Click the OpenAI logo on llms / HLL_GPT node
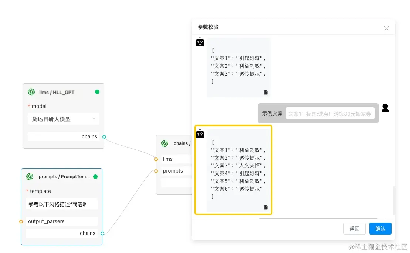Screen dimensions: 410x253 [x=31, y=92]
